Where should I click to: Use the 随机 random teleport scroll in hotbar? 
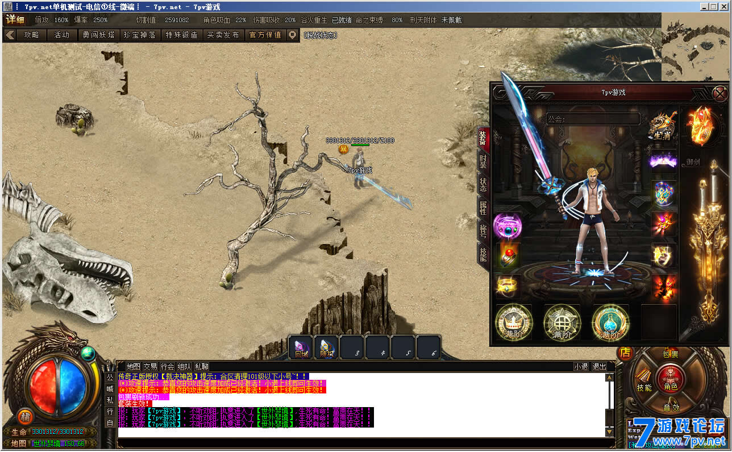click(327, 347)
